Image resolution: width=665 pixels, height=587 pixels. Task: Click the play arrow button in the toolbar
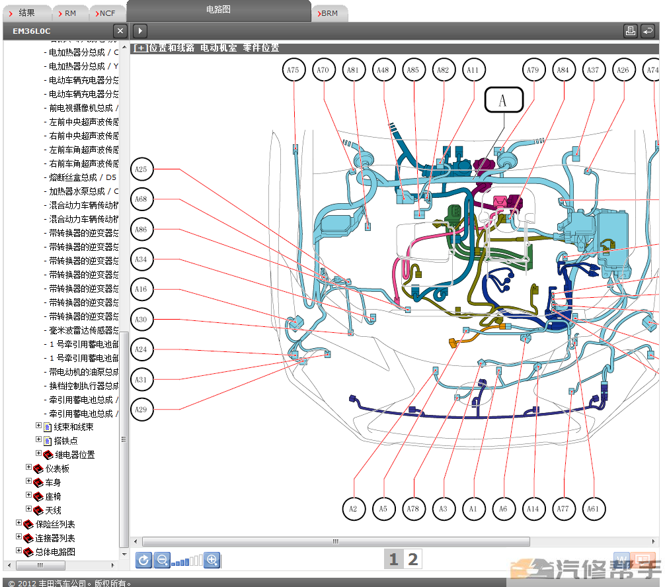(x=140, y=31)
